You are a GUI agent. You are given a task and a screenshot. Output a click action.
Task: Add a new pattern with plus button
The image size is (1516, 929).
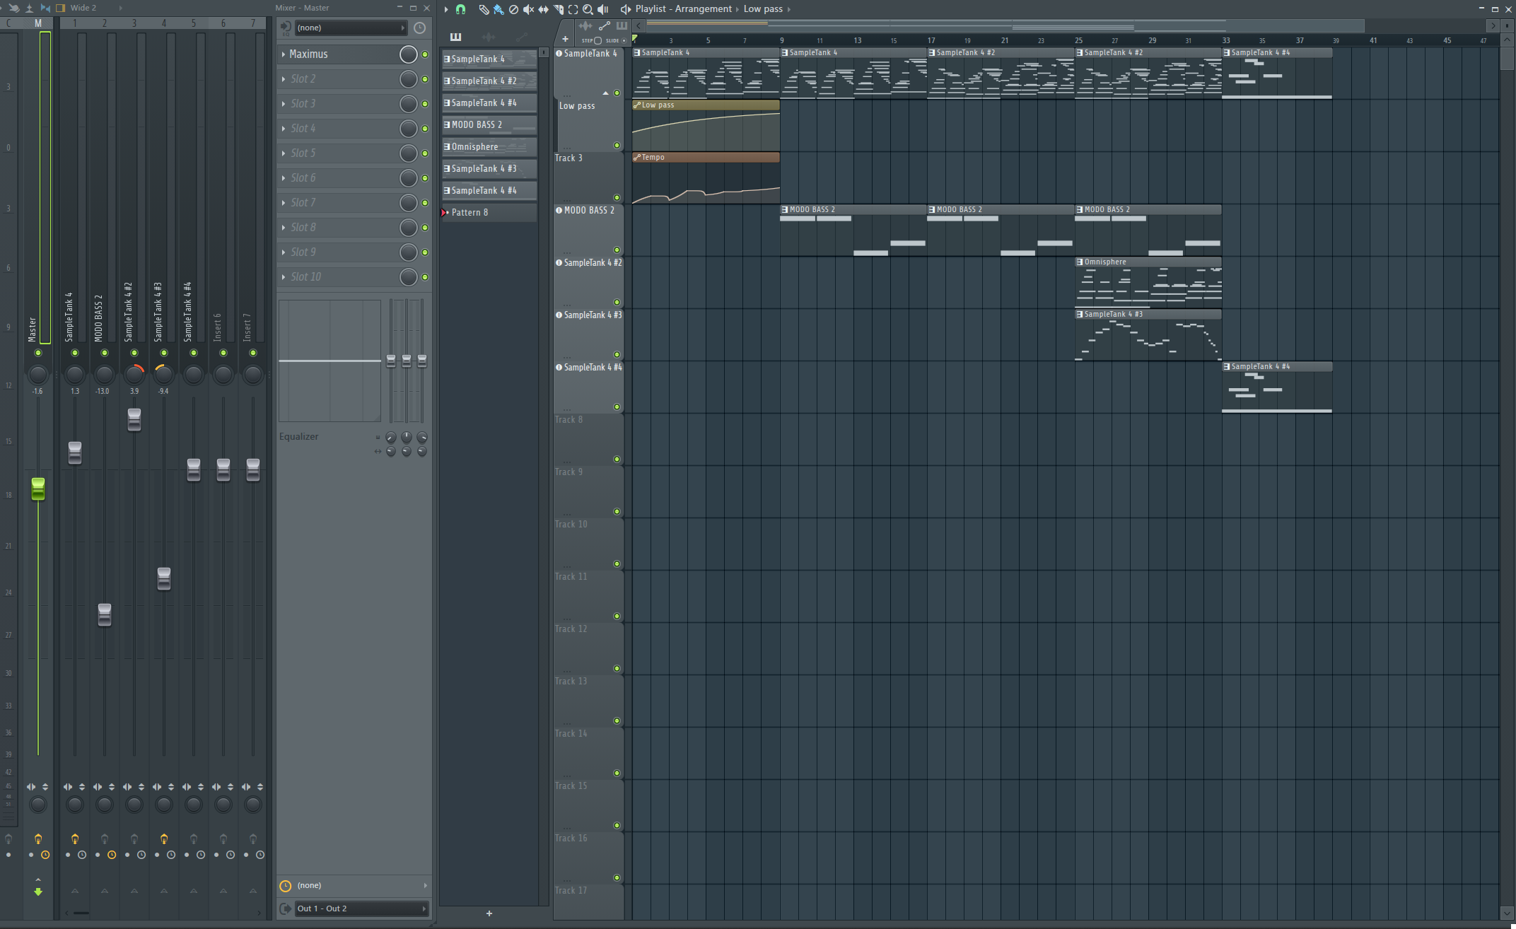coord(489,913)
